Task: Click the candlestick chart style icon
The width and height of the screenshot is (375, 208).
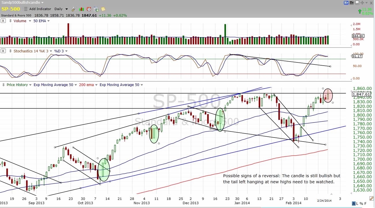Action: pyautogui.click(x=82, y=9)
